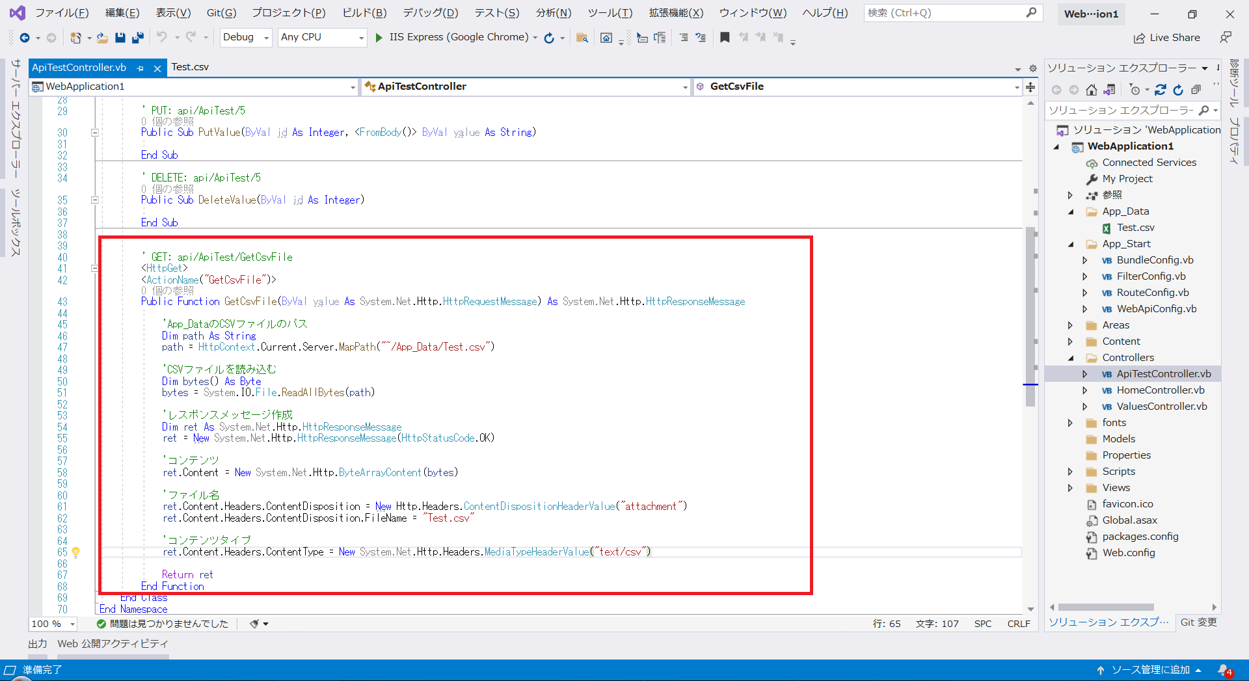Undo the last edit via toolbar icon
Image resolution: width=1249 pixels, height=681 pixels.
click(x=161, y=37)
